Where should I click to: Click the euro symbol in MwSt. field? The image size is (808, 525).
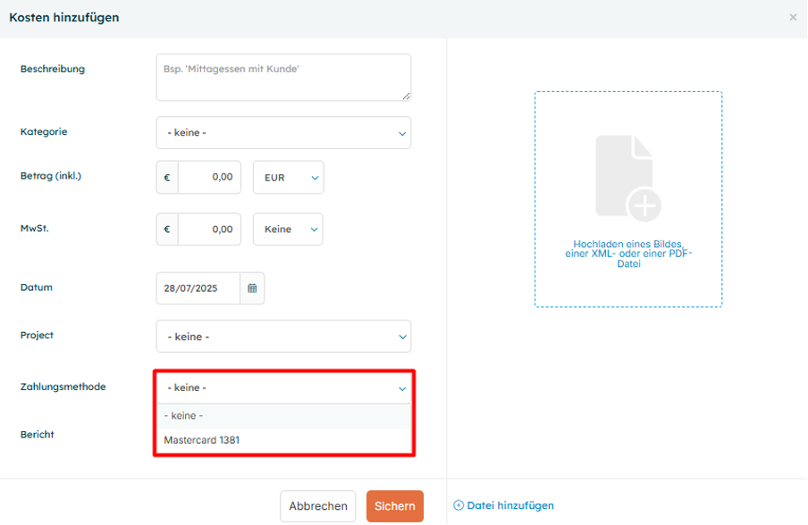click(167, 229)
